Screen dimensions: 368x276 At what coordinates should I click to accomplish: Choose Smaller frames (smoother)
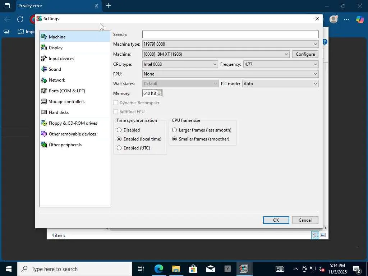pos(201,139)
